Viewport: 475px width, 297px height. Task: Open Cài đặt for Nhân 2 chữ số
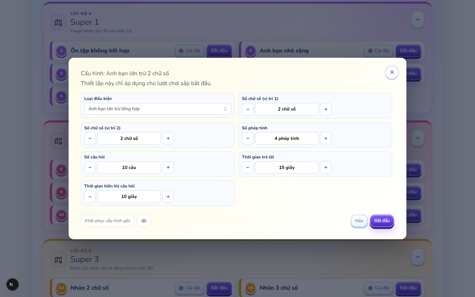pyautogui.click(x=190, y=288)
